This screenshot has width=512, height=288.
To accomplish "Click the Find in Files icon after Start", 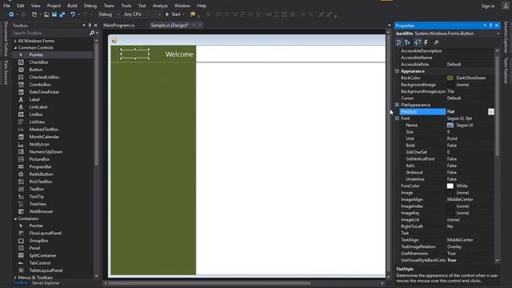I will 192,14.
